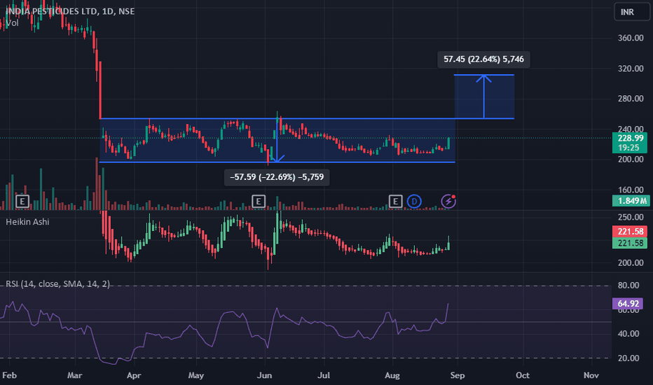
Task: Click the 20.00 RSI axis label
Action: point(628,358)
